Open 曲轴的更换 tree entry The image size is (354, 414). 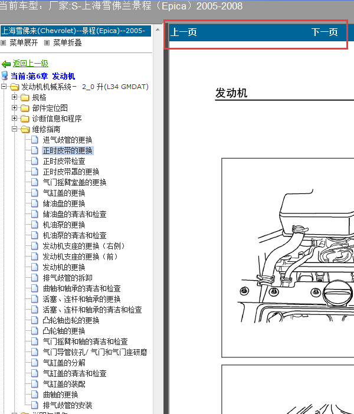(x=60, y=395)
